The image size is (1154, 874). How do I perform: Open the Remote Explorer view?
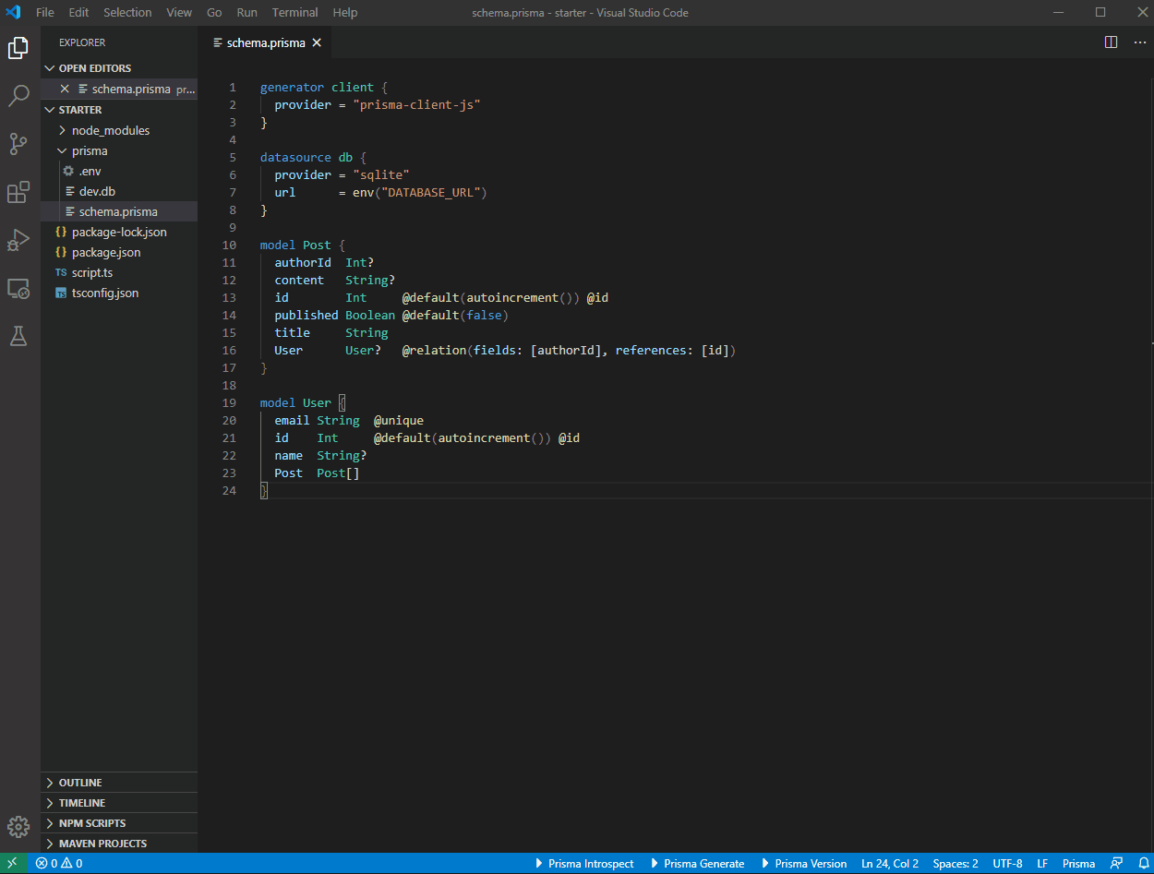pyautogui.click(x=18, y=288)
